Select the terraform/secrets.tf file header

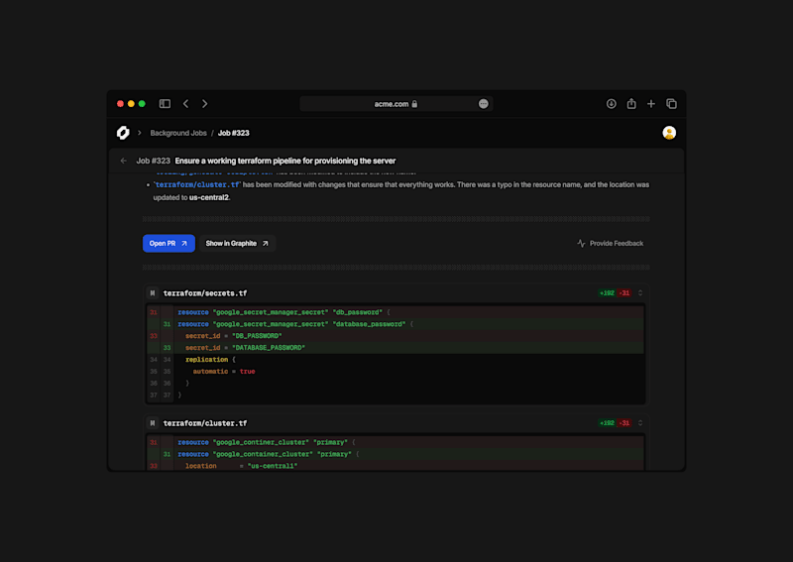[x=205, y=292]
